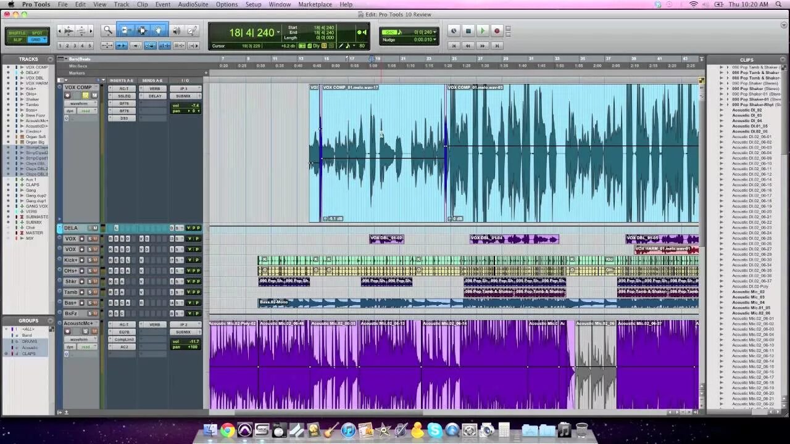Select CLAPS group in Groups list
This screenshot has width=790, height=444.
point(29,353)
